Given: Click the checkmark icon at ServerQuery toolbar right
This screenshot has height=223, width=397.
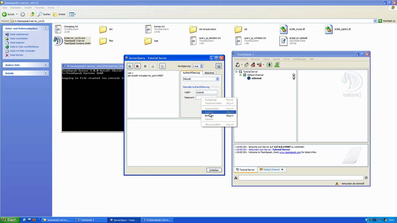Looking at the screenshot, I should coord(219,66).
